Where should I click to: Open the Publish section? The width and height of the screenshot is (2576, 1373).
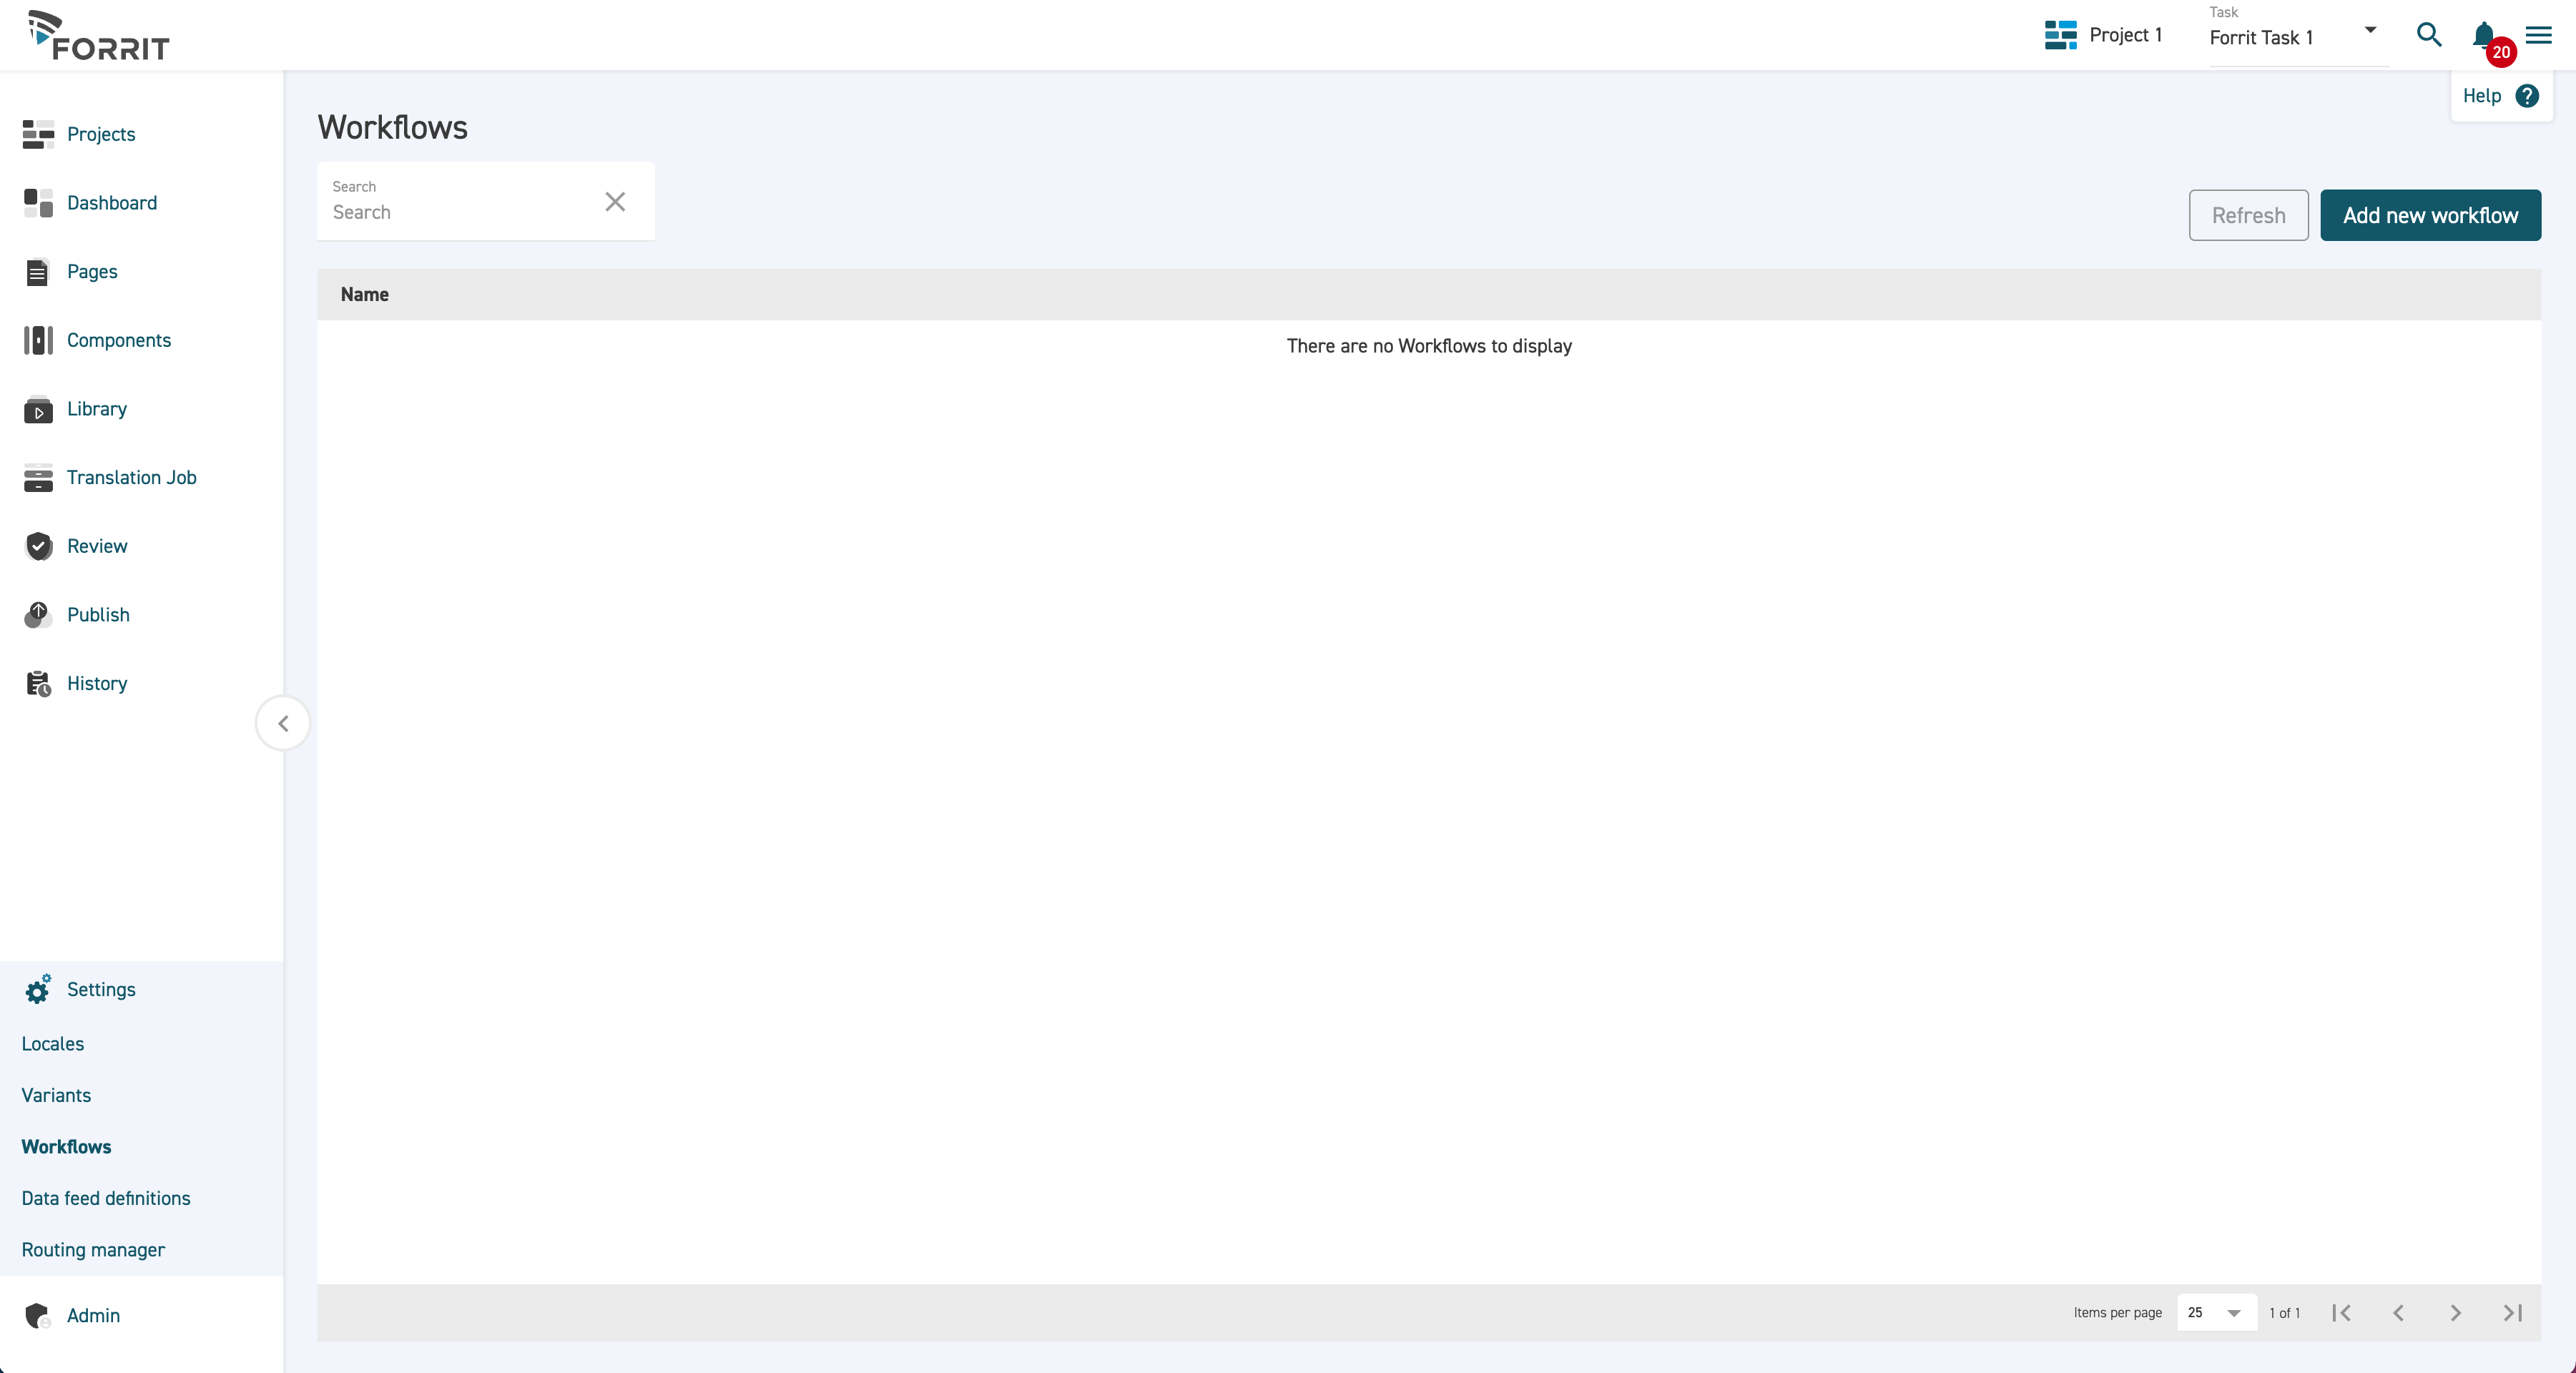tap(98, 614)
